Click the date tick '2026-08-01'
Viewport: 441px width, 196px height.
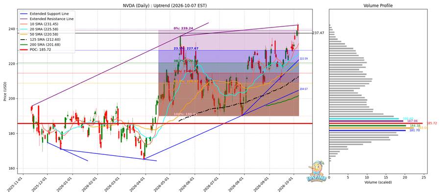pyautogui.click(x=238, y=184)
